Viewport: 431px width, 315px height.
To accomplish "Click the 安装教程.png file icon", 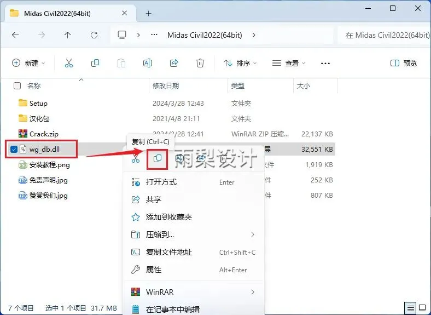I will pos(23,165).
